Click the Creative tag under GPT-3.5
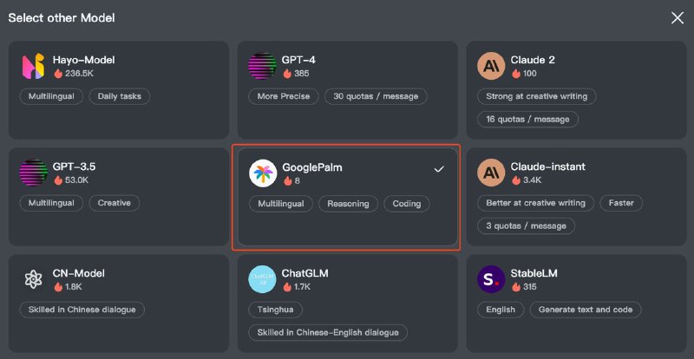The width and height of the screenshot is (694, 359). [x=115, y=203]
